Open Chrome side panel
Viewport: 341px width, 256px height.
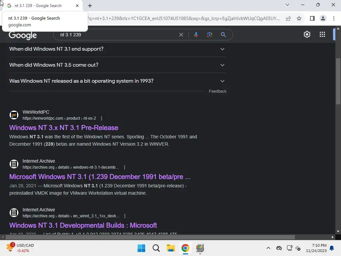[x=312, y=19]
